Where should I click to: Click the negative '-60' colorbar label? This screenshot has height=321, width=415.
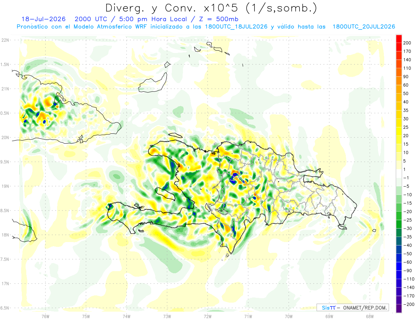pos(408,262)
